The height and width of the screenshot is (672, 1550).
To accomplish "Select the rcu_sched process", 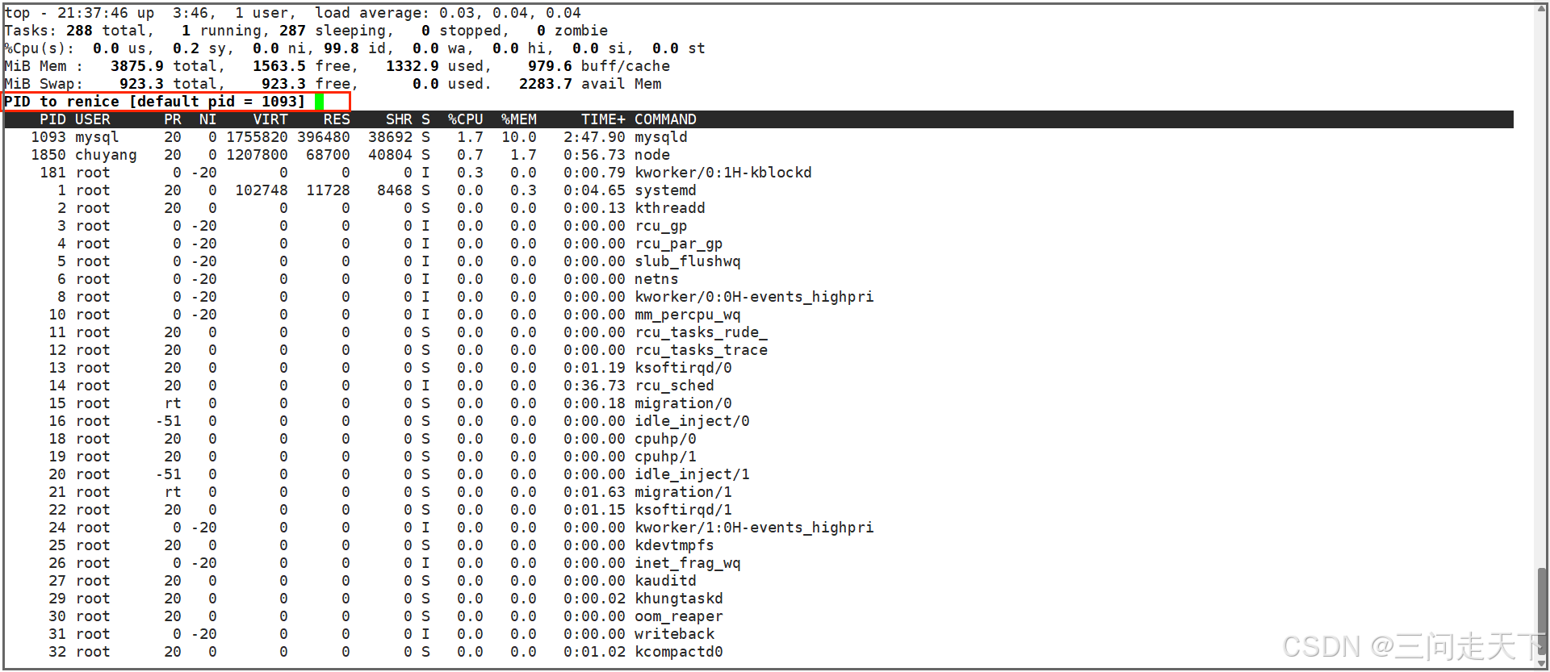I will click(674, 386).
